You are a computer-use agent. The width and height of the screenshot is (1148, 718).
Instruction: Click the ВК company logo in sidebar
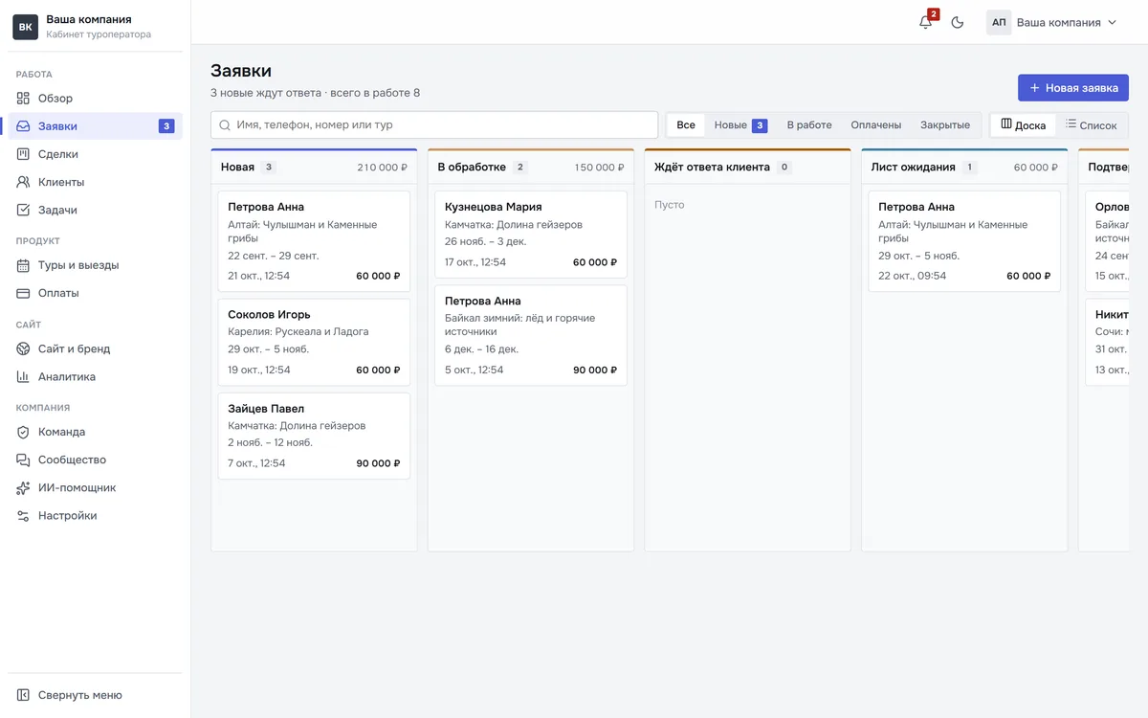click(x=25, y=27)
